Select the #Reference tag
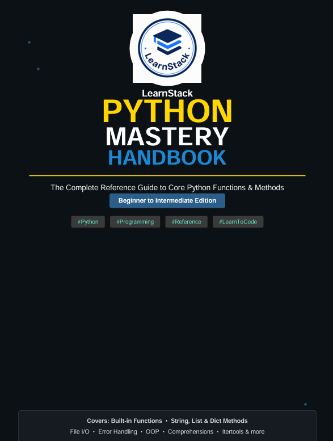This screenshot has width=333, height=441. [186, 221]
